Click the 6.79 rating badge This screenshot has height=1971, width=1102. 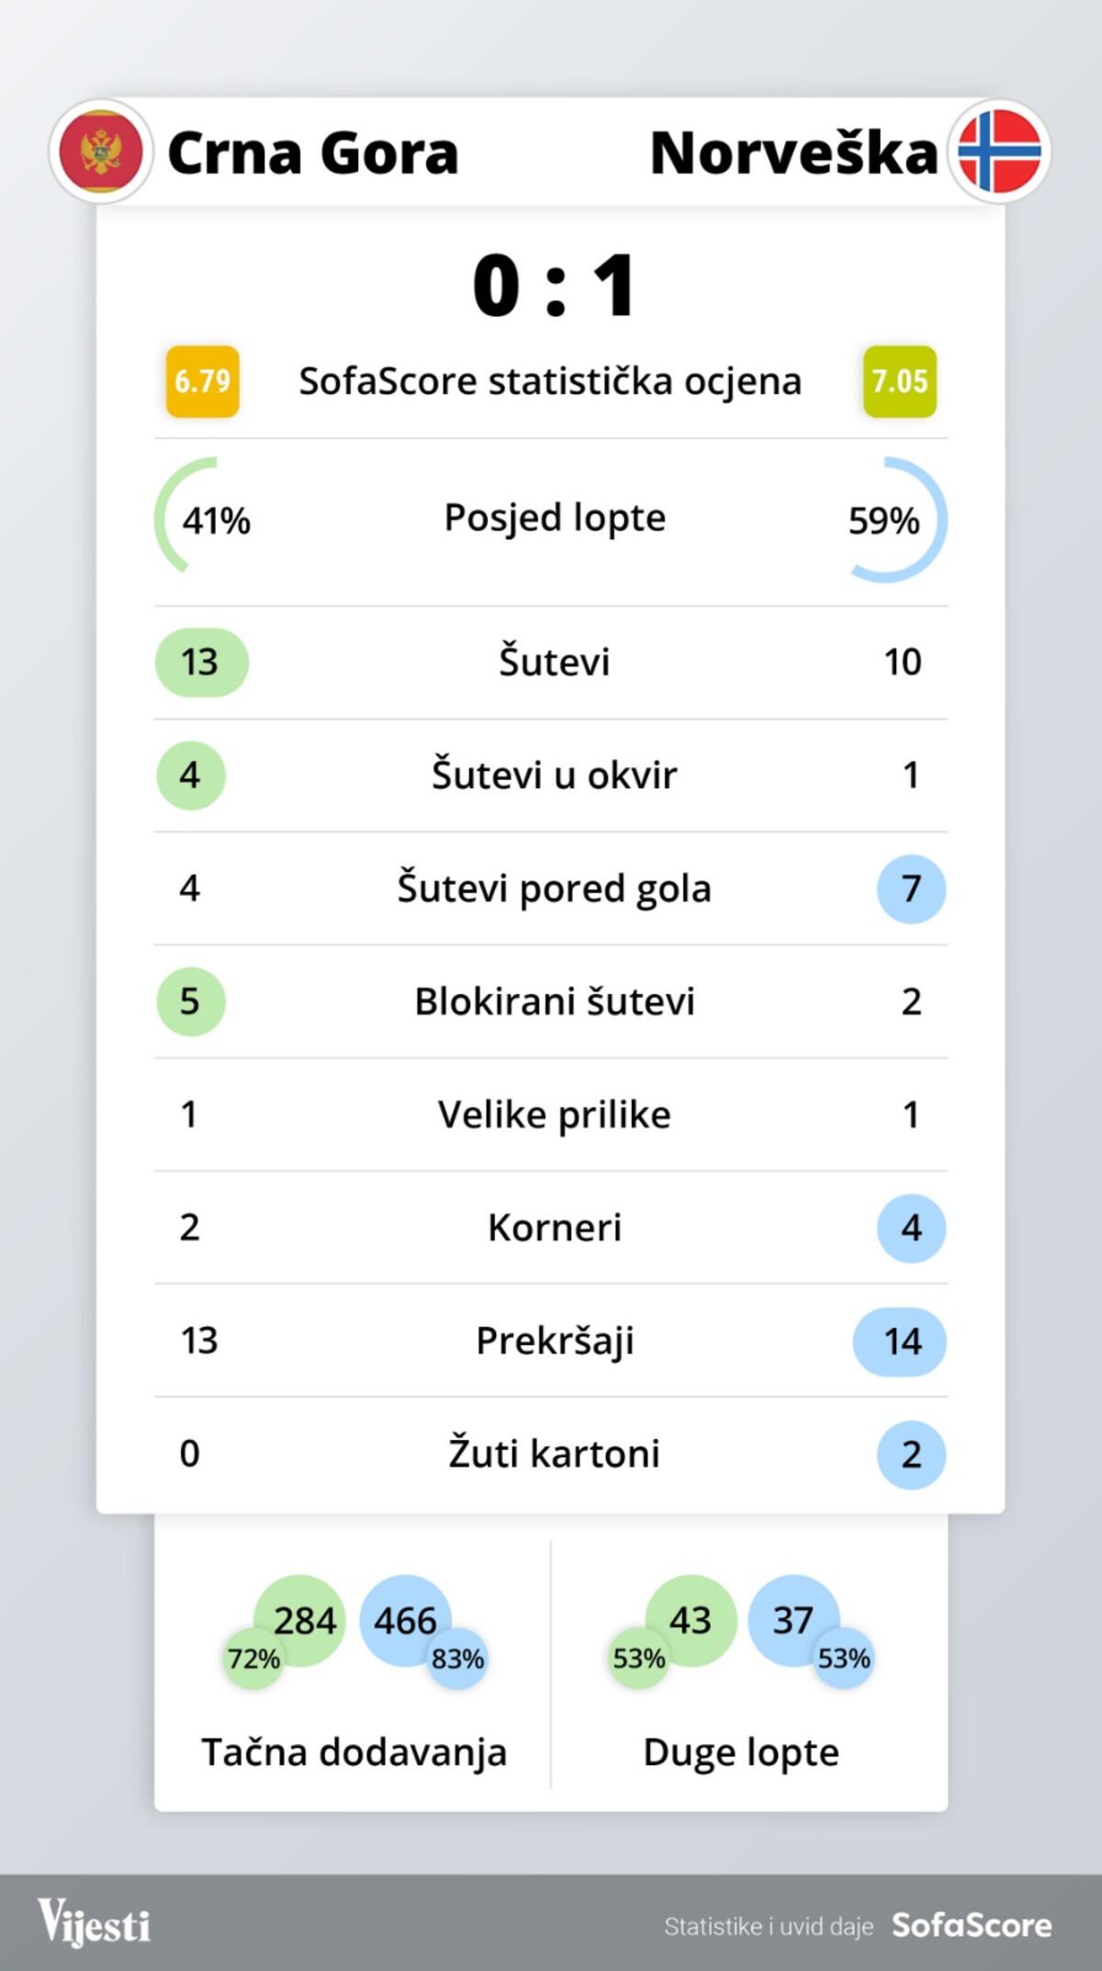202,381
